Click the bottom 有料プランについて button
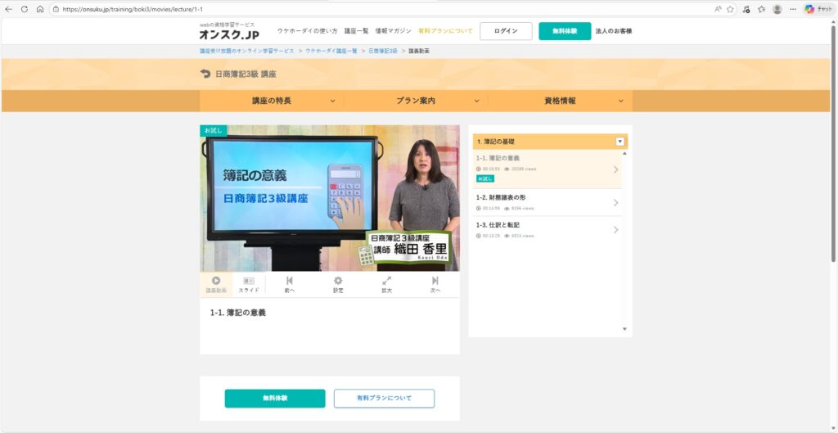Screen dimensions: 838x433 [x=384, y=399]
